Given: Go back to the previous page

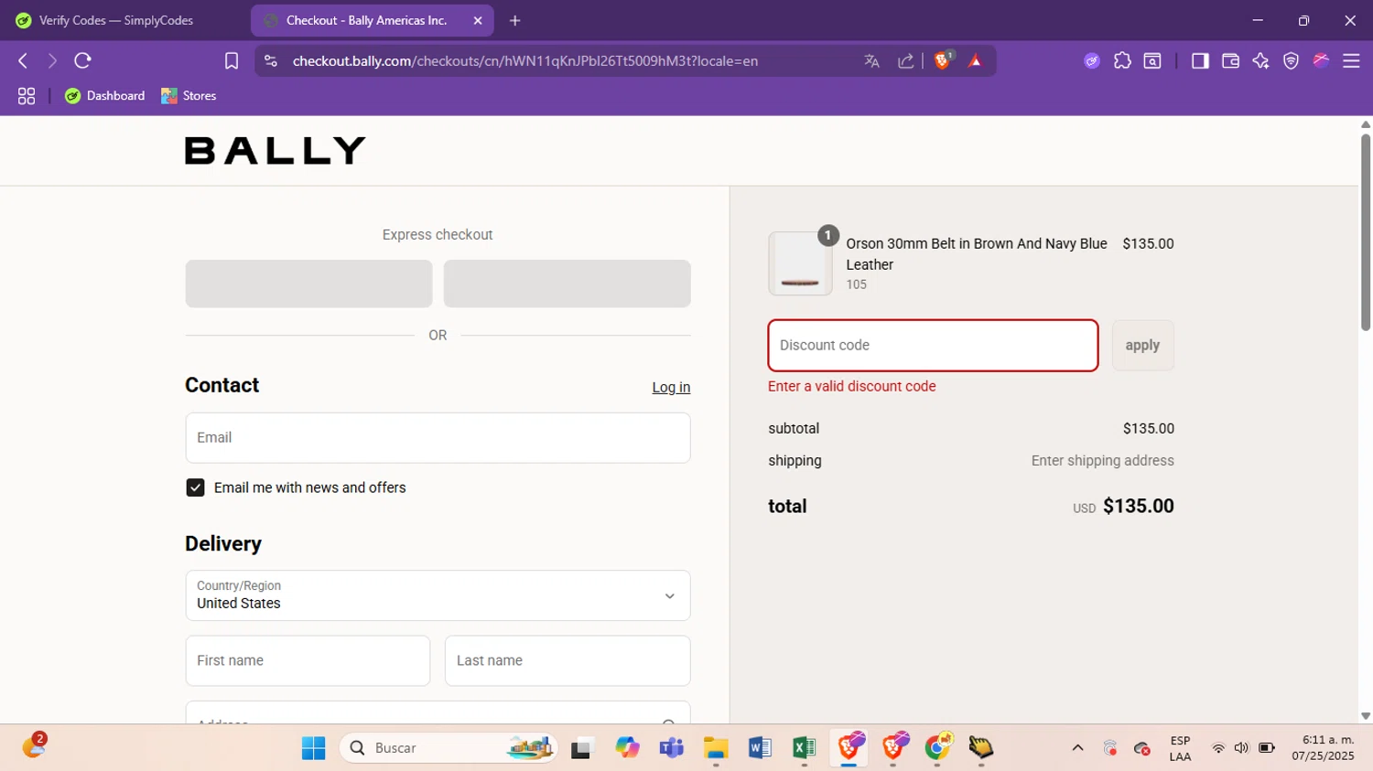Looking at the screenshot, I should pyautogui.click(x=23, y=60).
